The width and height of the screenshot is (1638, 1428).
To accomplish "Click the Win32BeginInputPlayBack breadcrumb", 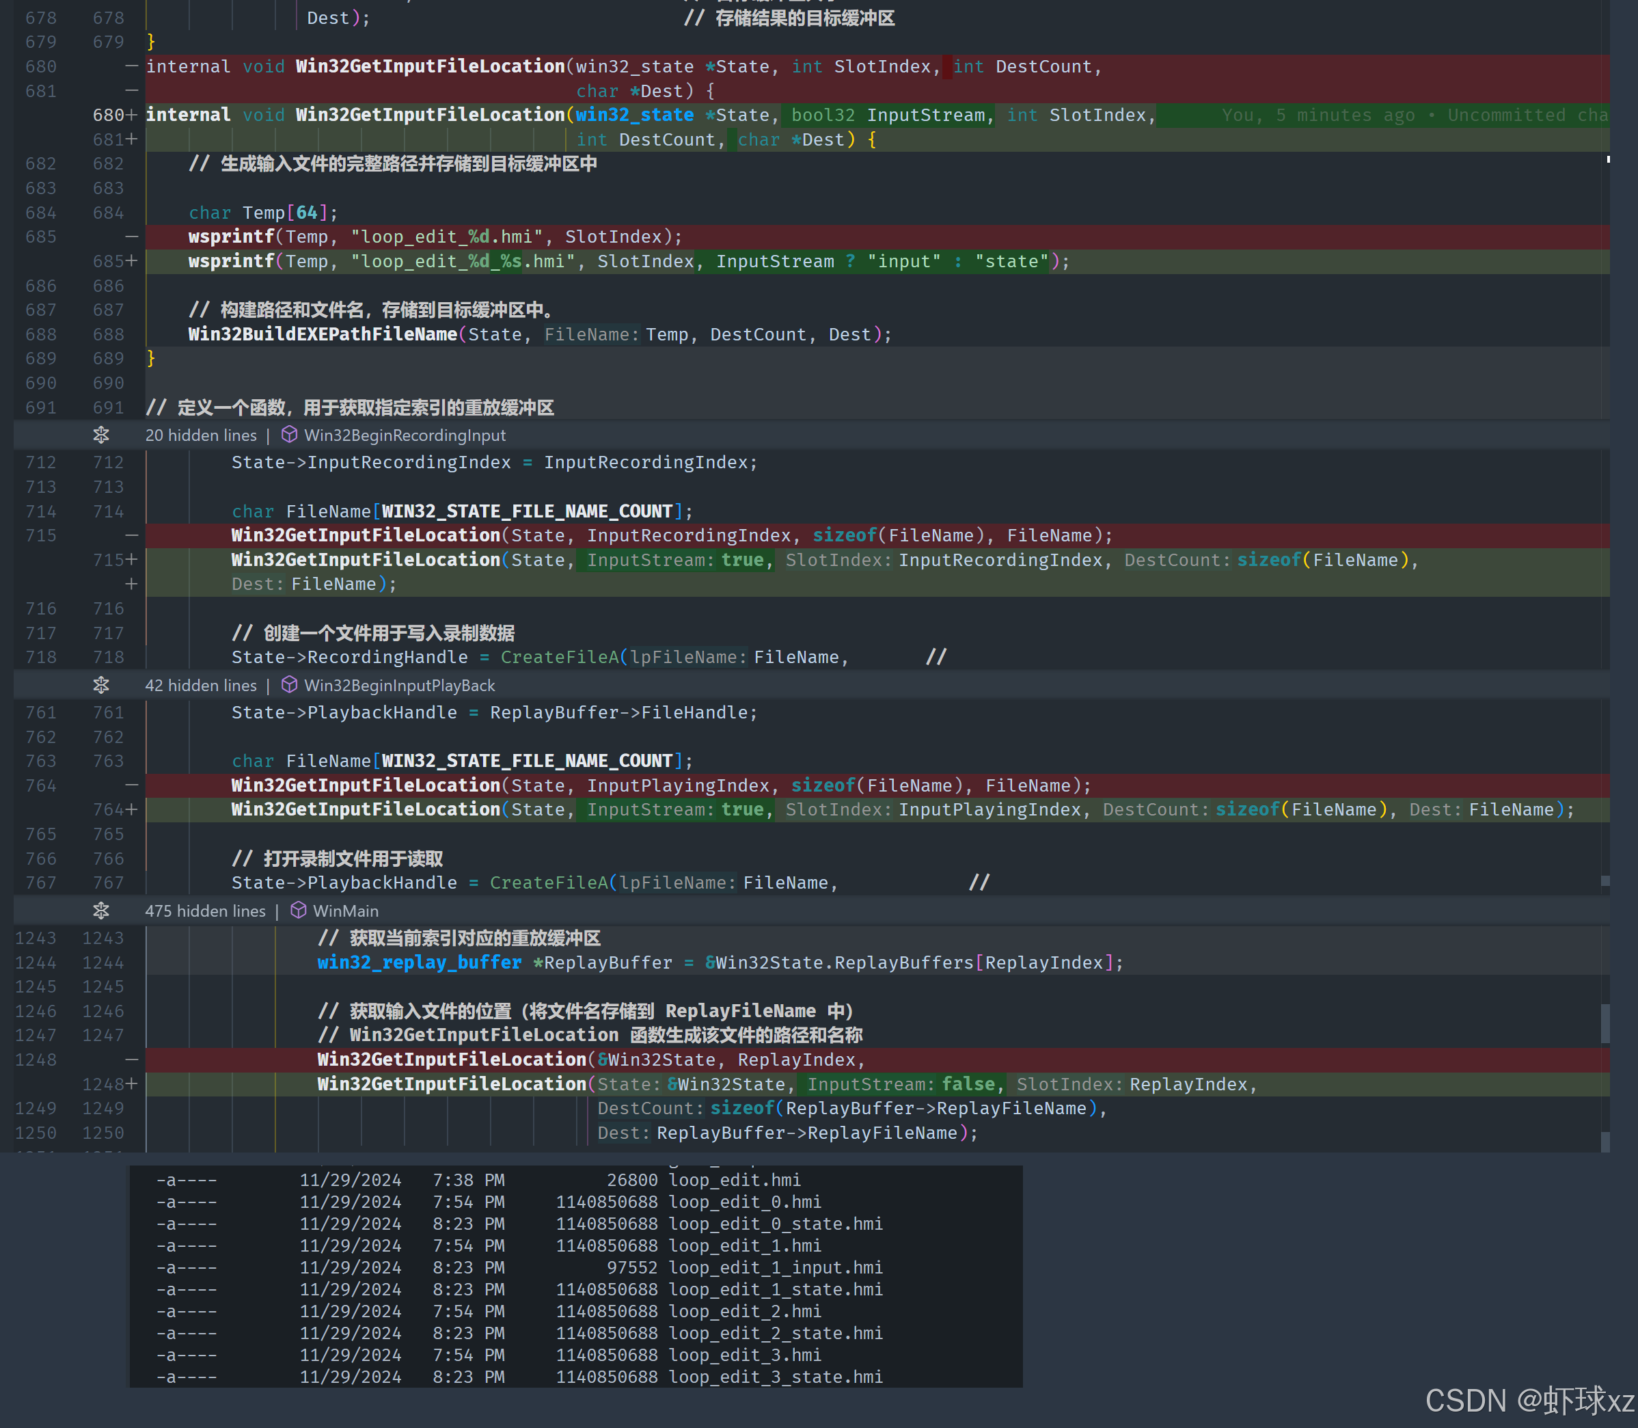I will point(399,686).
